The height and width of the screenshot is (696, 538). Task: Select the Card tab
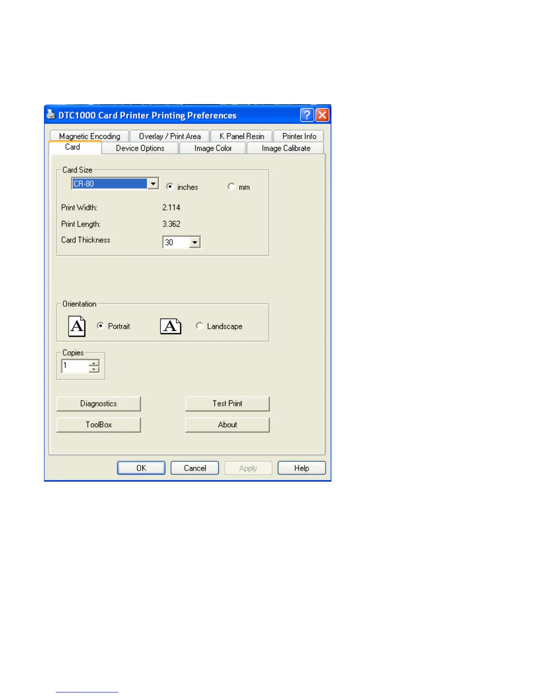pos(75,147)
